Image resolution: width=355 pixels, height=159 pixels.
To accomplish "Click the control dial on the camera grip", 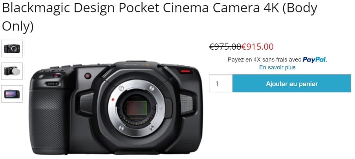I will click(x=52, y=84).
